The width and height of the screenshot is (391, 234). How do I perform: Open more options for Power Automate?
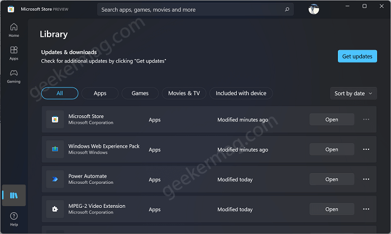coord(366,179)
